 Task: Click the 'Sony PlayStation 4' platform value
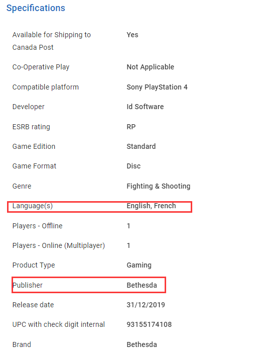coord(157,87)
